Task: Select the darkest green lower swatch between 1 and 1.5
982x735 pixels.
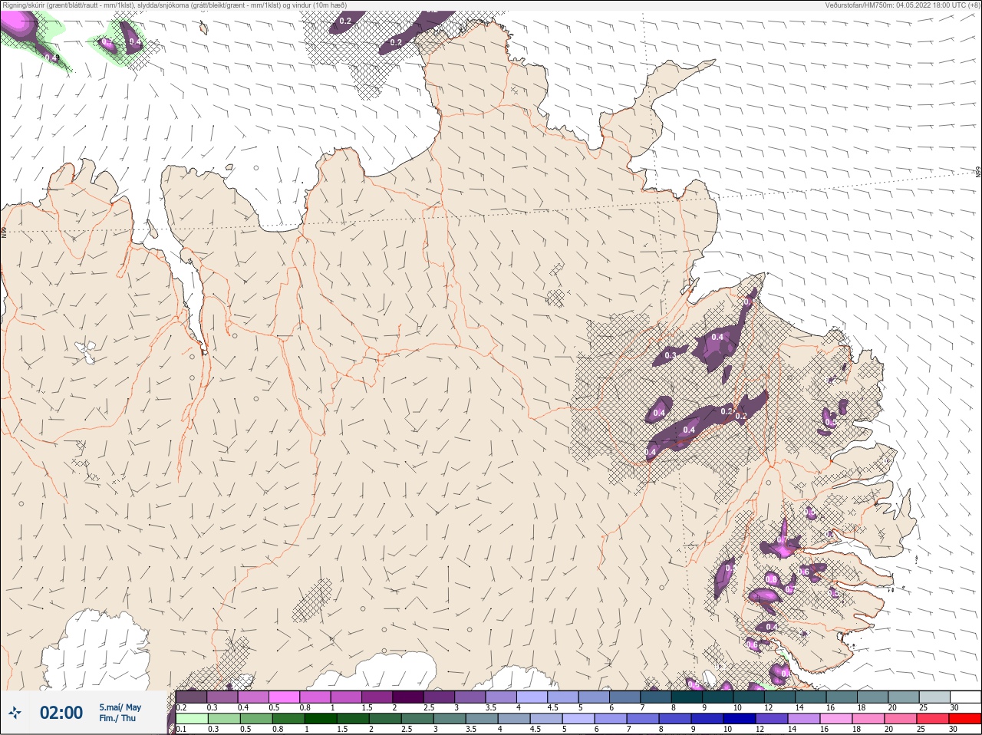Action: click(x=321, y=719)
